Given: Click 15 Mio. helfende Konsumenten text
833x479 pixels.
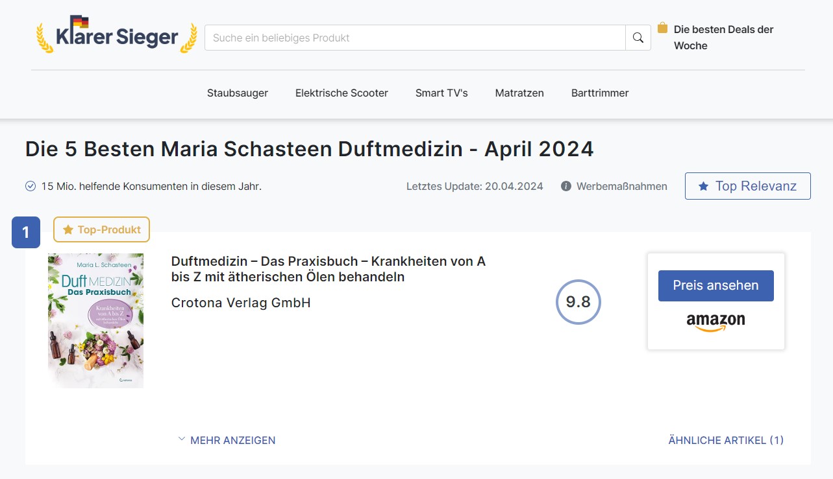Looking at the screenshot, I should (151, 186).
